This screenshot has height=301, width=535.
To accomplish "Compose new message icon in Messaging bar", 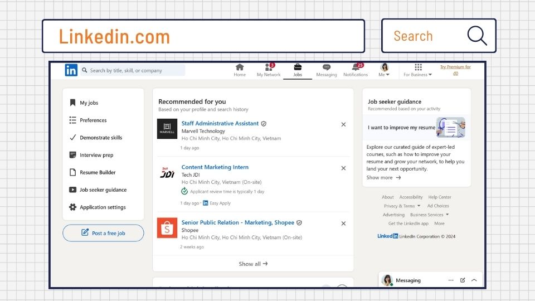I will pyautogui.click(x=463, y=280).
